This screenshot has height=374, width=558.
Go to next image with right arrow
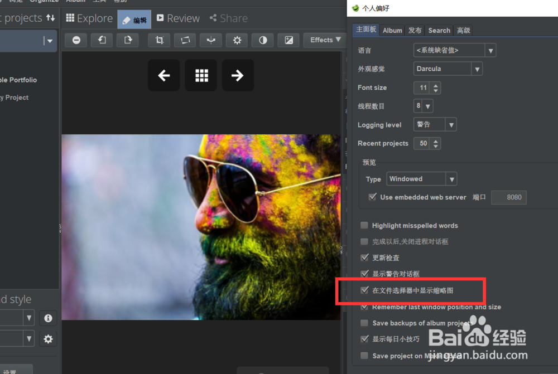[238, 75]
